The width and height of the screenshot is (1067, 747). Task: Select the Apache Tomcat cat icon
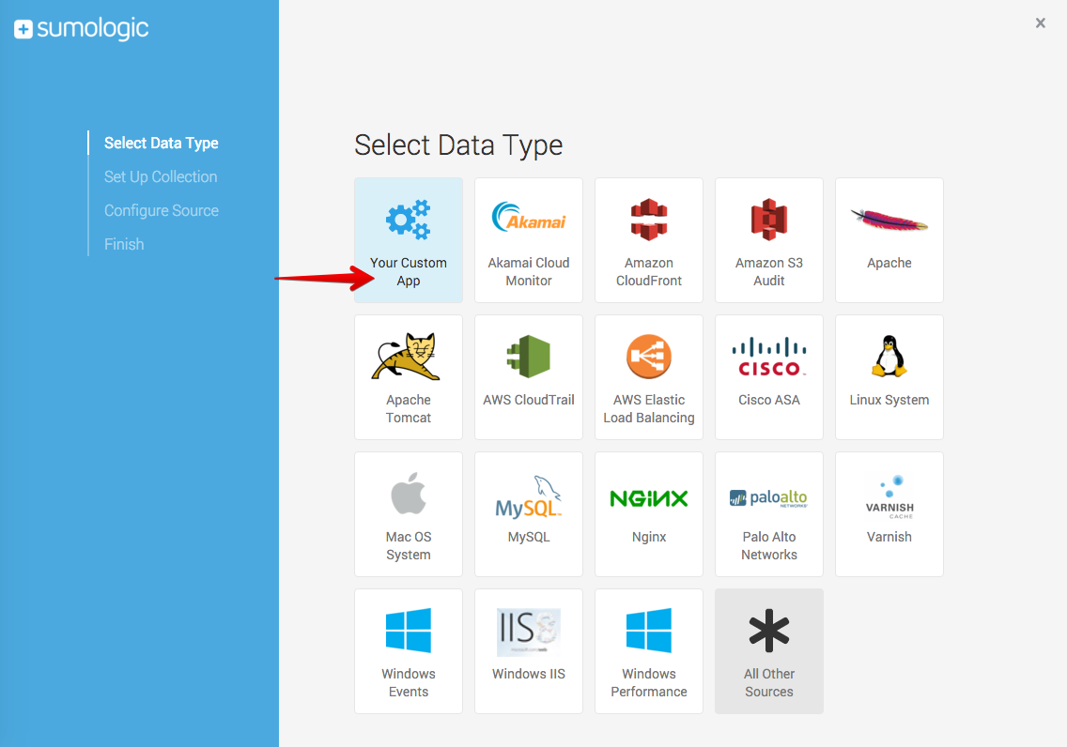click(x=409, y=357)
